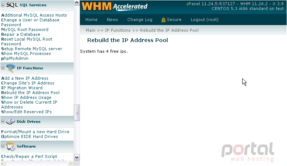287x166 pixels.
Task: Open sidebar Rebuild the IP Address Pool link
Action: (30, 93)
